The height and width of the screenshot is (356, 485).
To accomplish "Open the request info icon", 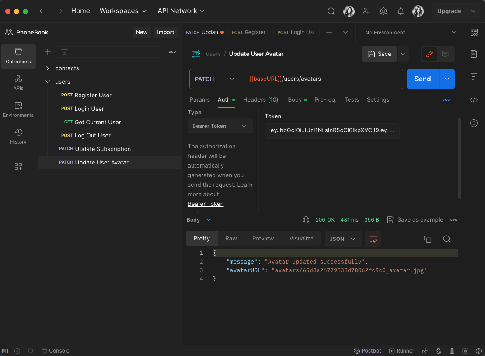I will pyautogui.click(x=474, y=123).
